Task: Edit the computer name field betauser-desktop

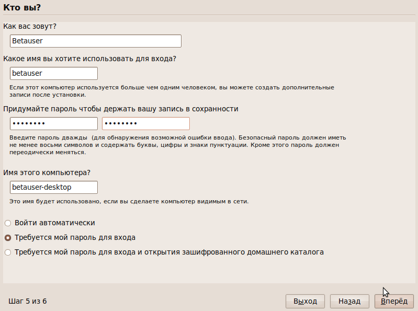Action: (54, 188)
